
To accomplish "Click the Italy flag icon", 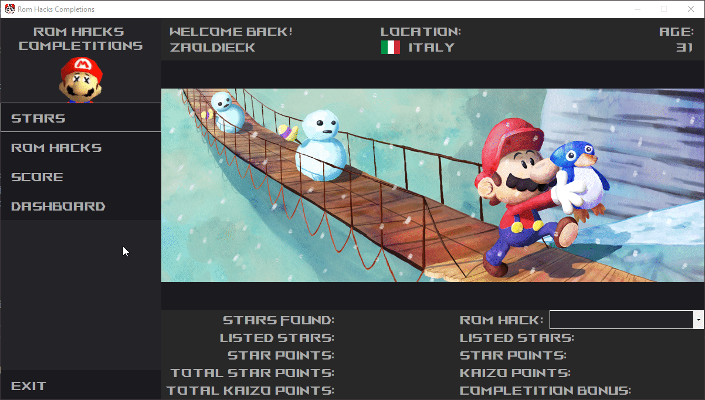I will [x=391, y=48].
